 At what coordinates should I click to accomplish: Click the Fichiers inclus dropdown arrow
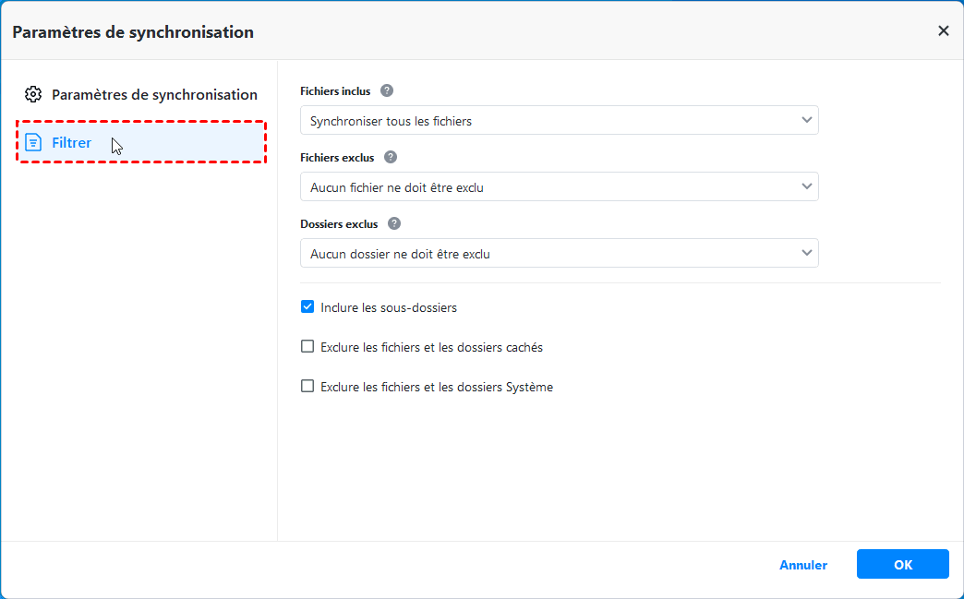pos(807,120)
